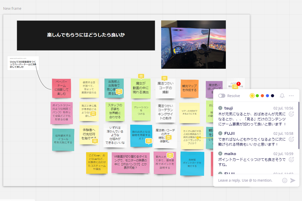Open the Unityで360度動画 link card
The image size is (302, 201).
click(x=23, y=63)
